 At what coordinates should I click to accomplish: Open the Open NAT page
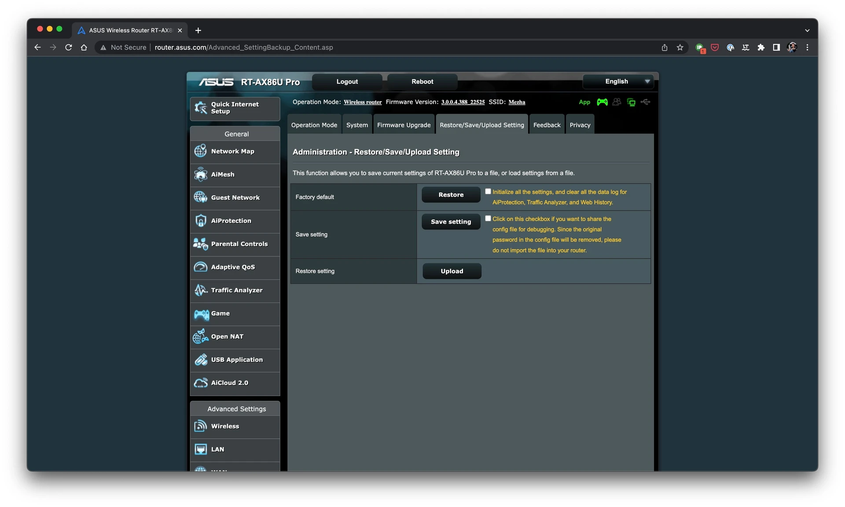pyautogui.click(x=235, y=337)
